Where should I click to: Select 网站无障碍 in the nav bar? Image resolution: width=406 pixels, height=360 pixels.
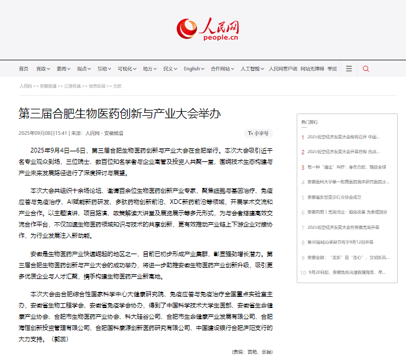(x=312, y=69)
